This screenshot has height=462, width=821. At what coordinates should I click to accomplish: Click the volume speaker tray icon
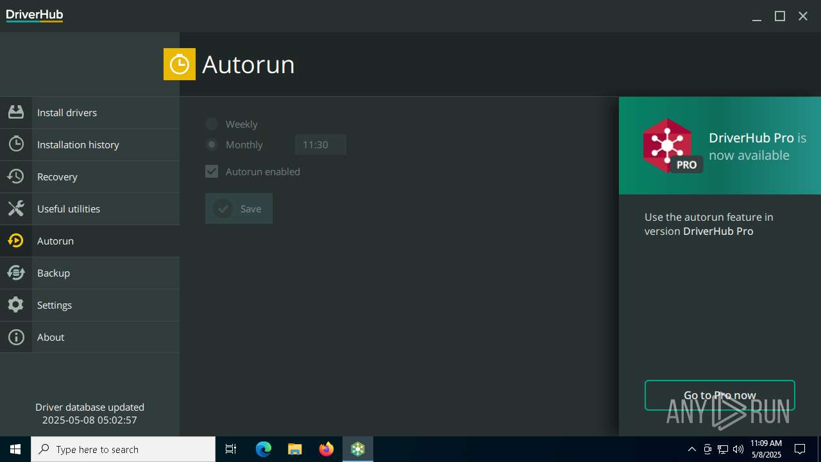click(x=738, y=449)
